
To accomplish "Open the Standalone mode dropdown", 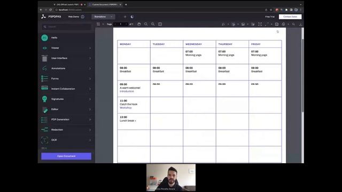I will coord(103,17).
